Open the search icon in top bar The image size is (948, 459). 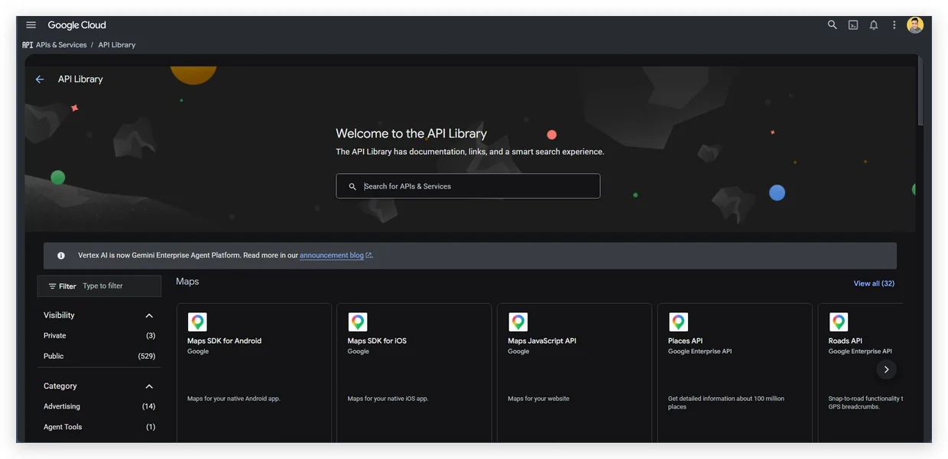833,25
